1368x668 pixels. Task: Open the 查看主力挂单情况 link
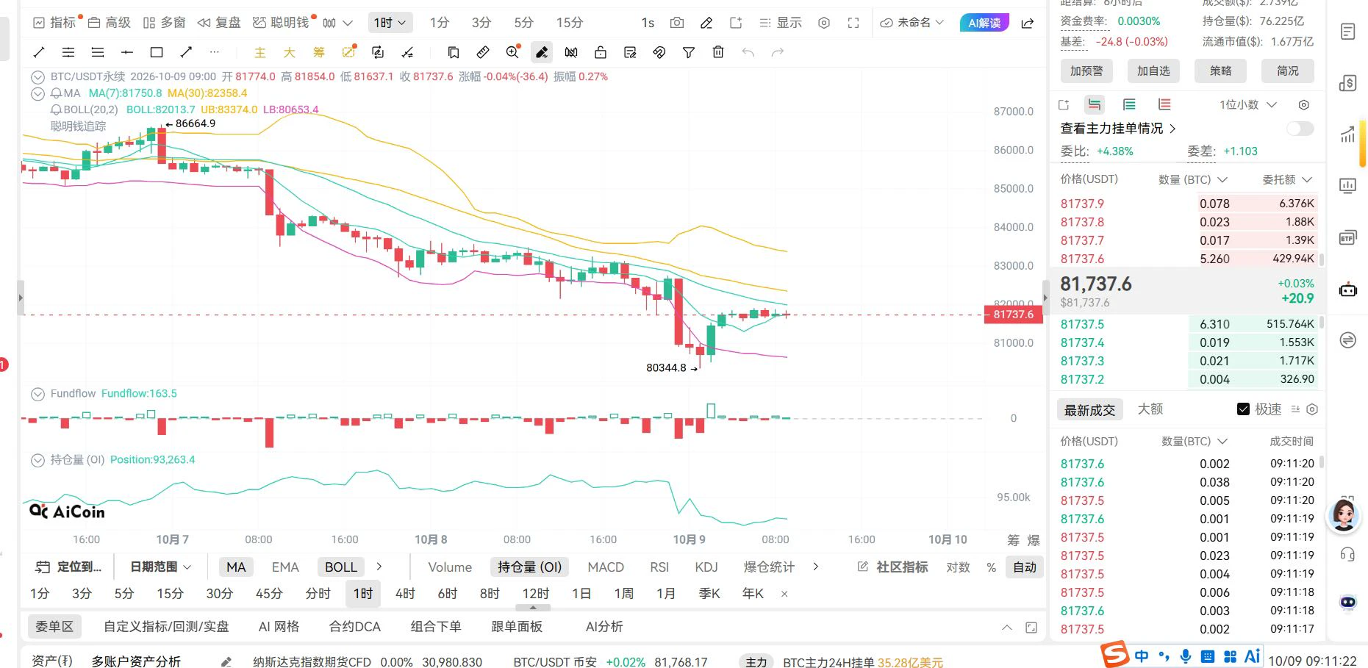(1118, 129)
